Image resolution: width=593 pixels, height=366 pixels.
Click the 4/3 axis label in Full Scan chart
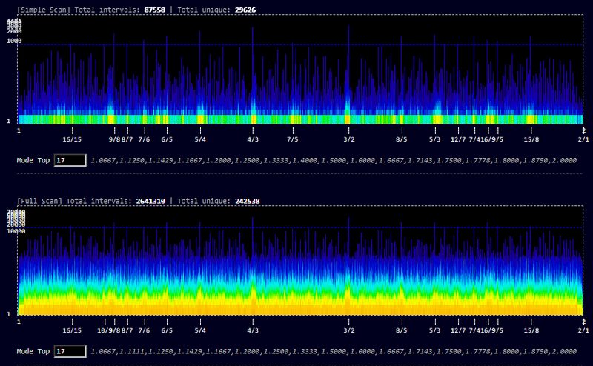[x=253, y=331]
